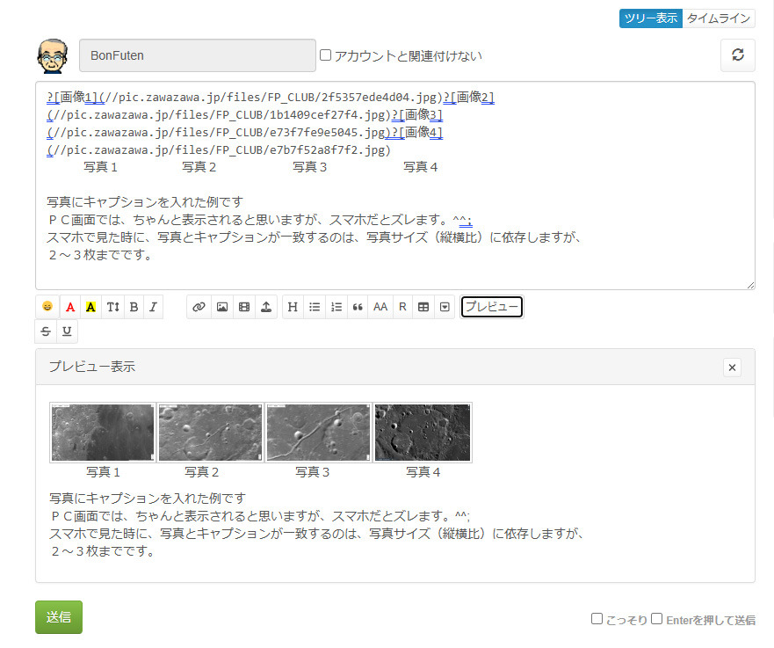Close the プレビュー表示 panel
Image resolution: width=774 pixels, height=648 pixels.
[732, 368]
